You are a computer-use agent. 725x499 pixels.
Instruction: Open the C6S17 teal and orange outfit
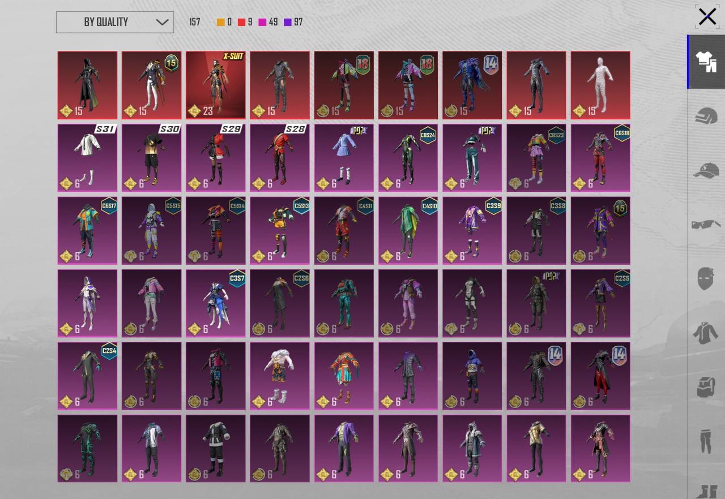tap(87, 230)
